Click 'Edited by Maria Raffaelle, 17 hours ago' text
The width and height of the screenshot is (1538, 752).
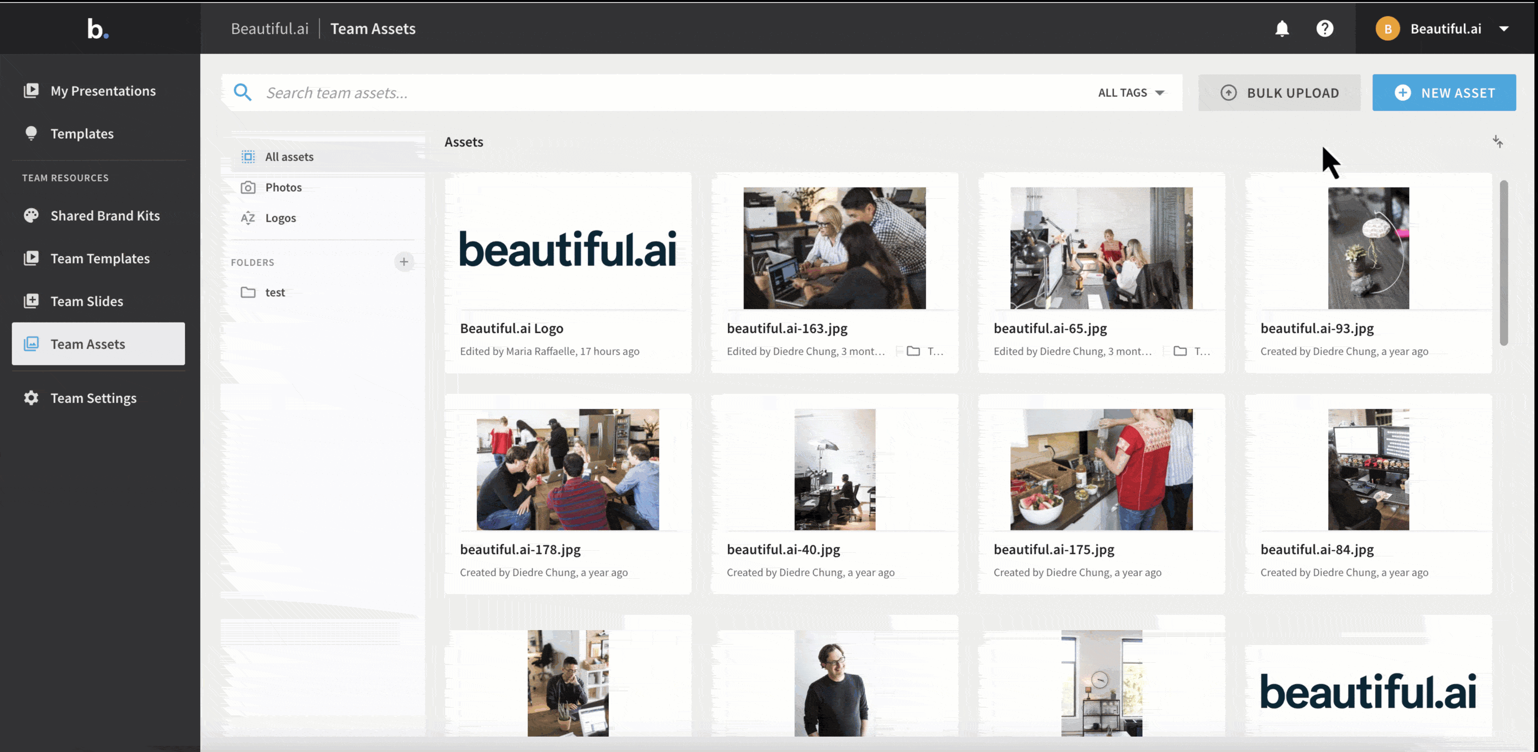pos(550,351)
